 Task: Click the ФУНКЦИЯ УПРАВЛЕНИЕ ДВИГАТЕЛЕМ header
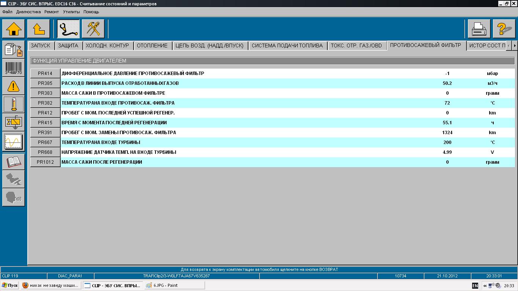272,61
